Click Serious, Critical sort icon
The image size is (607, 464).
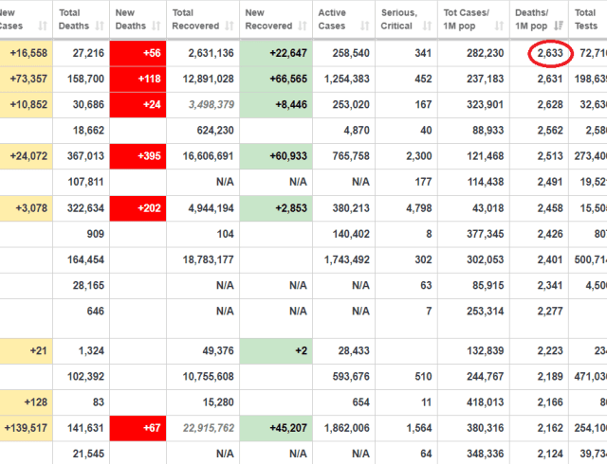(x=427, y=26)
